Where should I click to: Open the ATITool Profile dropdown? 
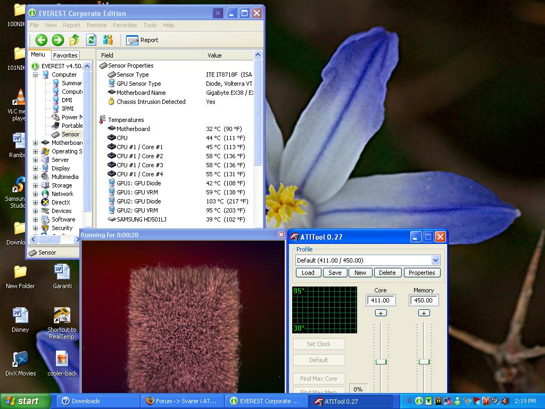tap(435, 260)
